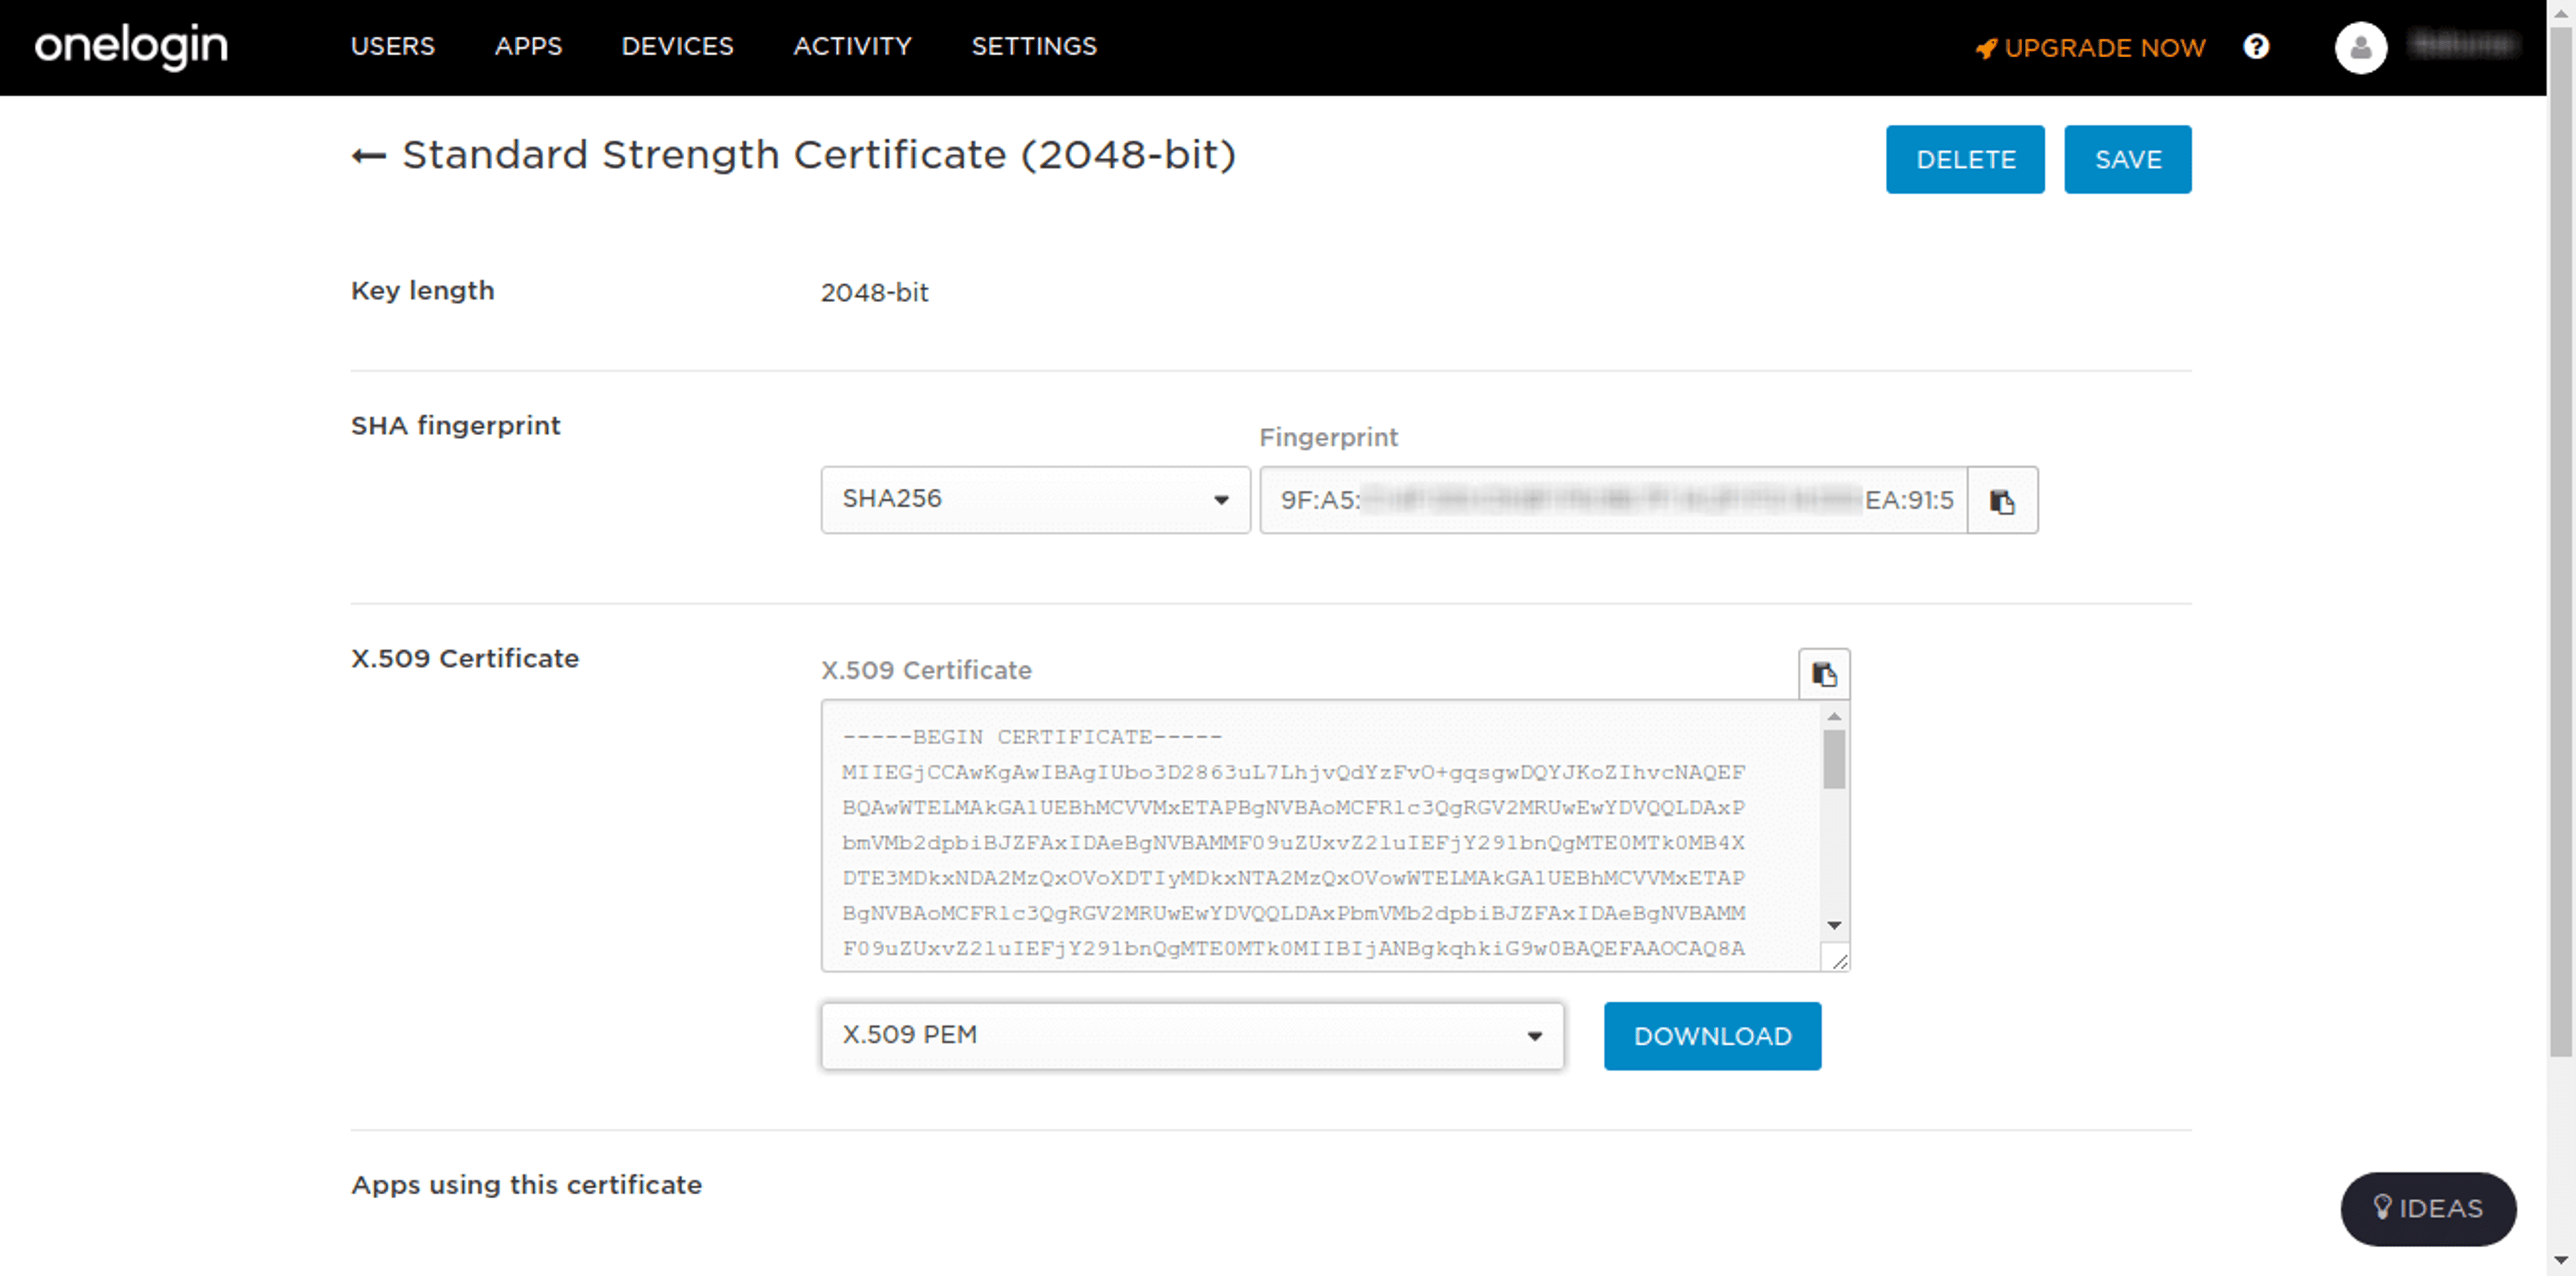This screenshot has width=2576, height=1276.
Task: Click the '2048-bit' key length value
Action: [x=874, y=293]
